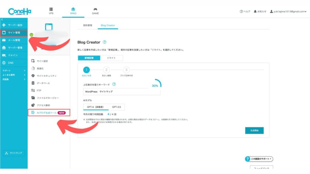Click the 高速化 stopwatch icon
The height and width of the screenshot is (174, 310).
(x=33, y=69)
